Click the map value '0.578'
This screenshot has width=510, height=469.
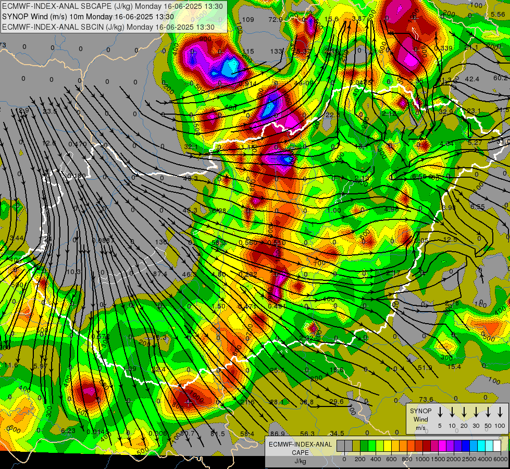[x=100, y=337]
